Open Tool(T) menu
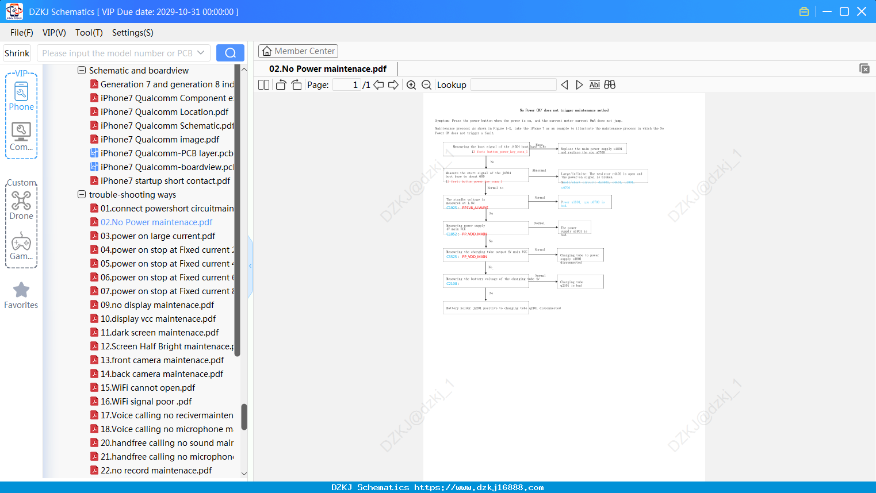876x493 pixels. (89, 33)
